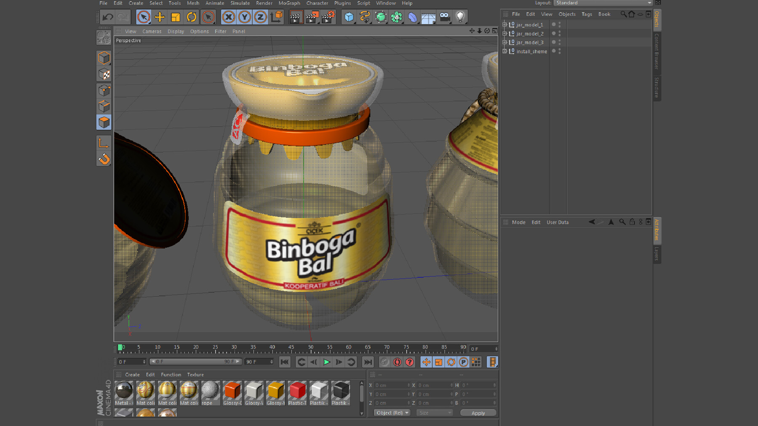Toggle the X axis lock
This screenshot has width=758, height=426.
point(228,16)
